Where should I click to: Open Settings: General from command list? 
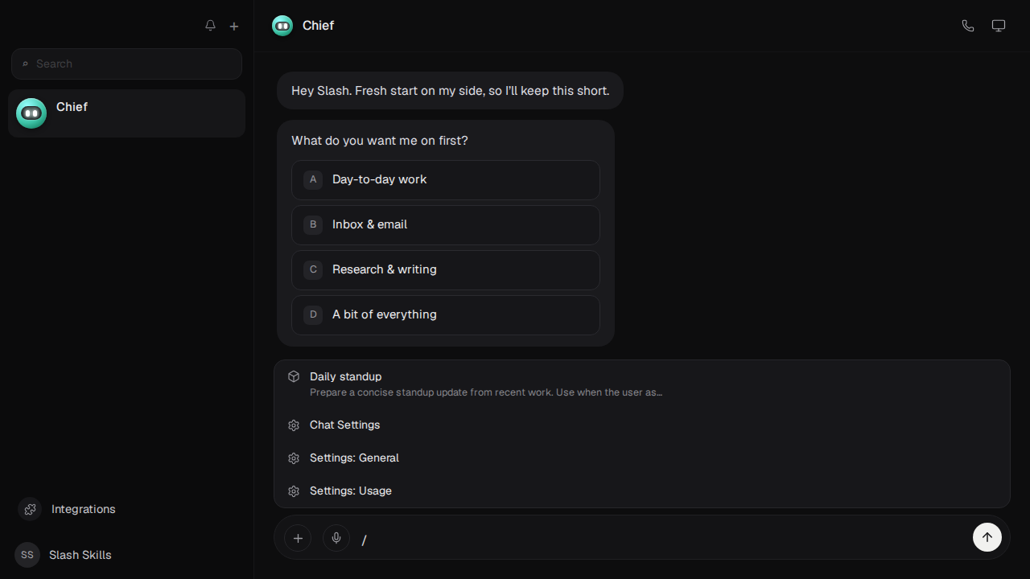pyautogui.click(x=642, y=458)
